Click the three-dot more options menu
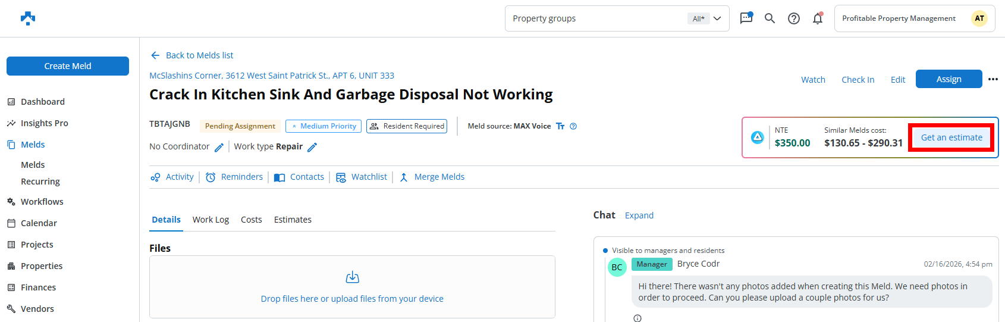 pyautogui.click(x=993, y=79)
